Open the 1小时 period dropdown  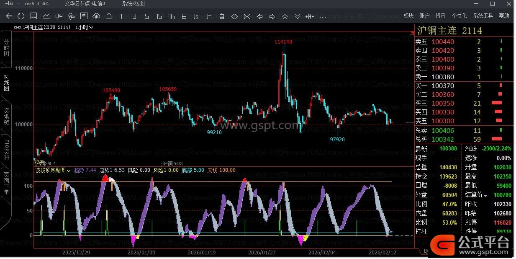click(x=85, y=27)
